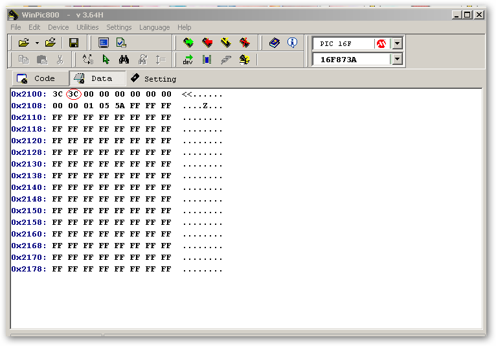Click the grey hardware cable icon

pyautogui.click(x=226, y=60)
